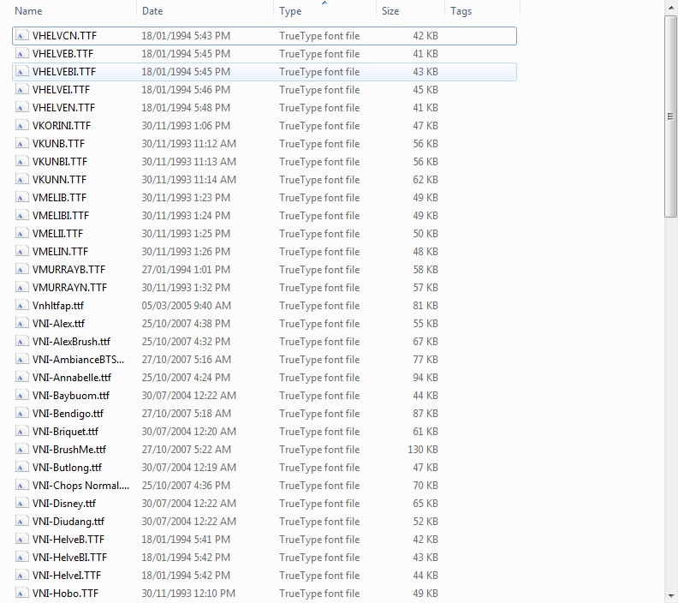678x603 pixels.
Task: Click the 94 KB size value
Action: [x=425, y=377]
